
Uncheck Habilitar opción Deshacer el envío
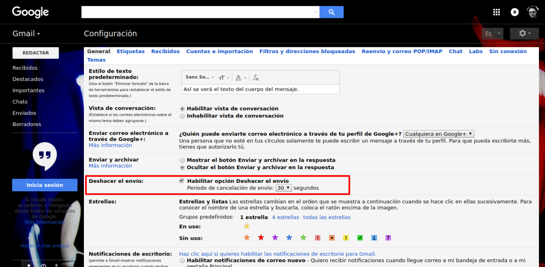coord(182,181)
